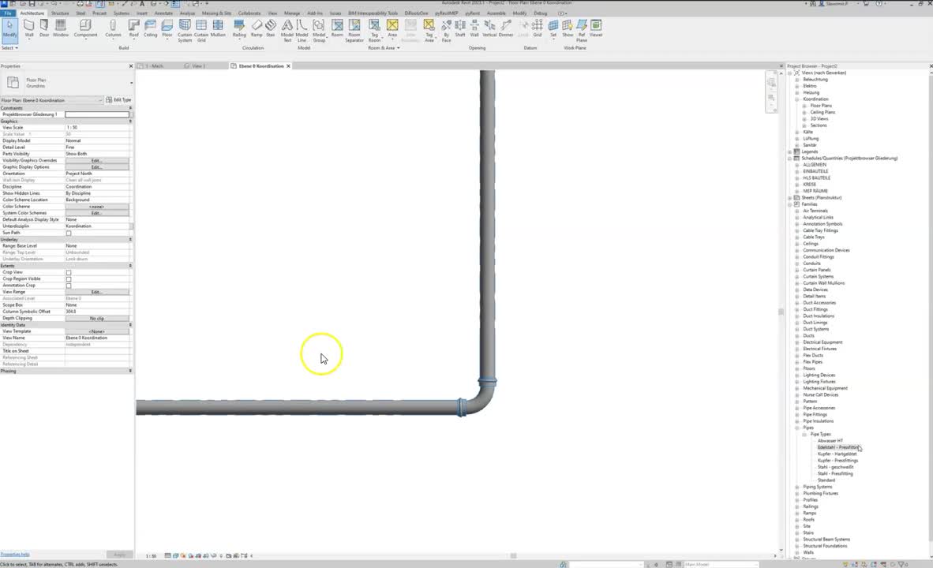Set Color Scheme Location to Background
Image resolution: width=933 pixels, height=568 pixels.
[x=96, y=200]
